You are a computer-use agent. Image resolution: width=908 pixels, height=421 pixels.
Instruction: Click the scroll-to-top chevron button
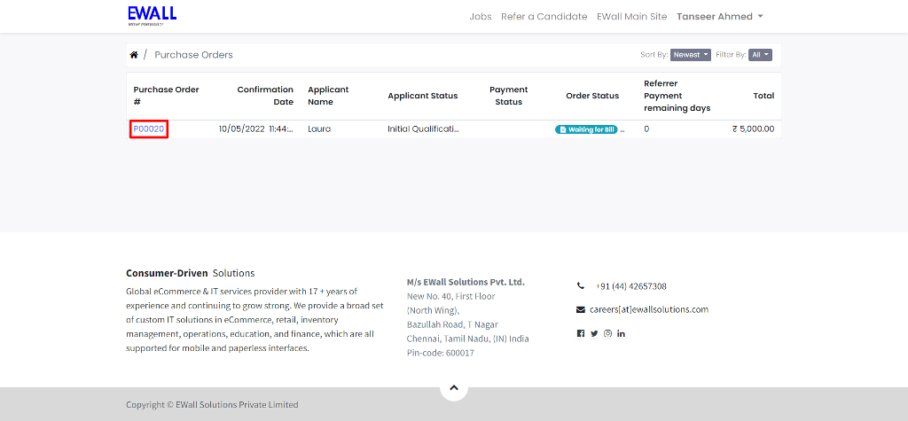click(x=454, y=387)
